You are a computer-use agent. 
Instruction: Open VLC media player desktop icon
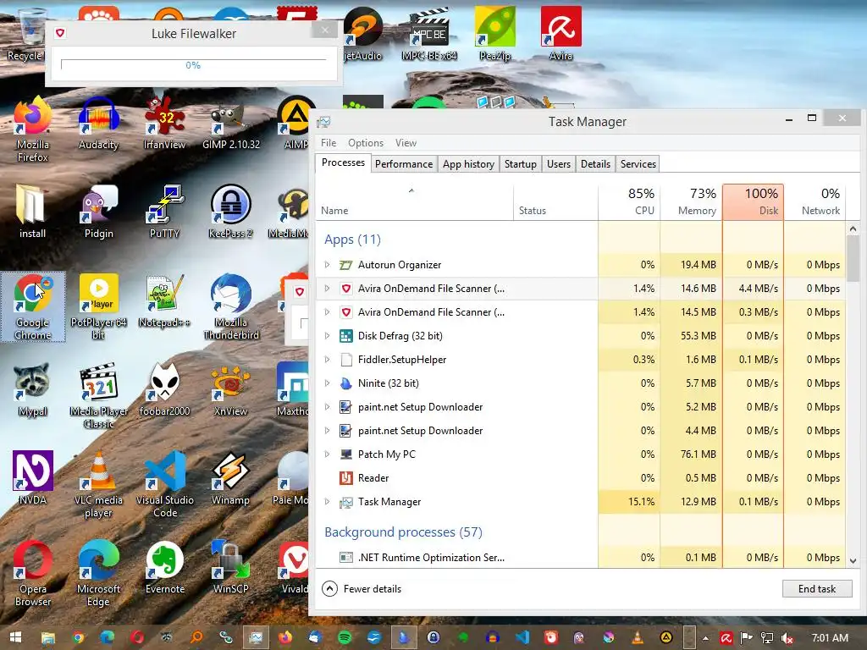pyautogui.click(x=98, y=485)
